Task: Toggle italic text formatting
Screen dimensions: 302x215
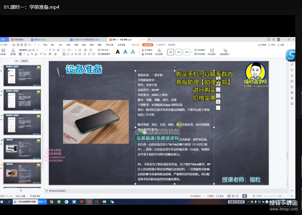Action: [24, 54]
